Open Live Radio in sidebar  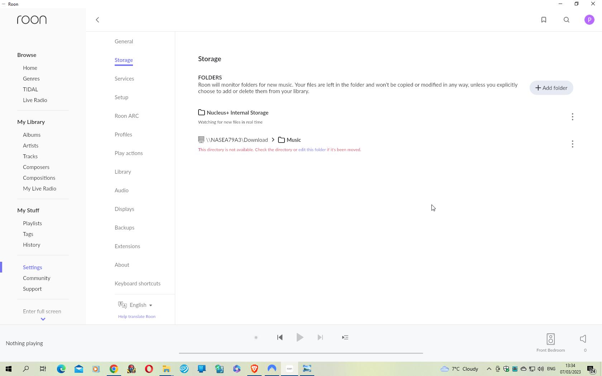point(35,100)
